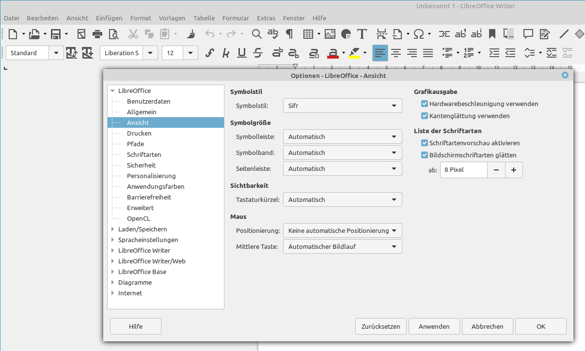Click the Hilfe button in dialog
The image size is (585, 351).
(x=136, y=326)
